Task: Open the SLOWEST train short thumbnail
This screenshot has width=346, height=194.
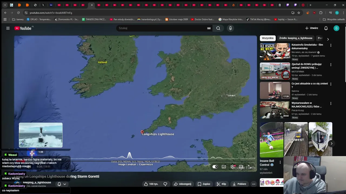Action: [296, 139]
